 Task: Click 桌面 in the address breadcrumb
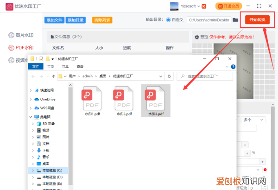103,76
